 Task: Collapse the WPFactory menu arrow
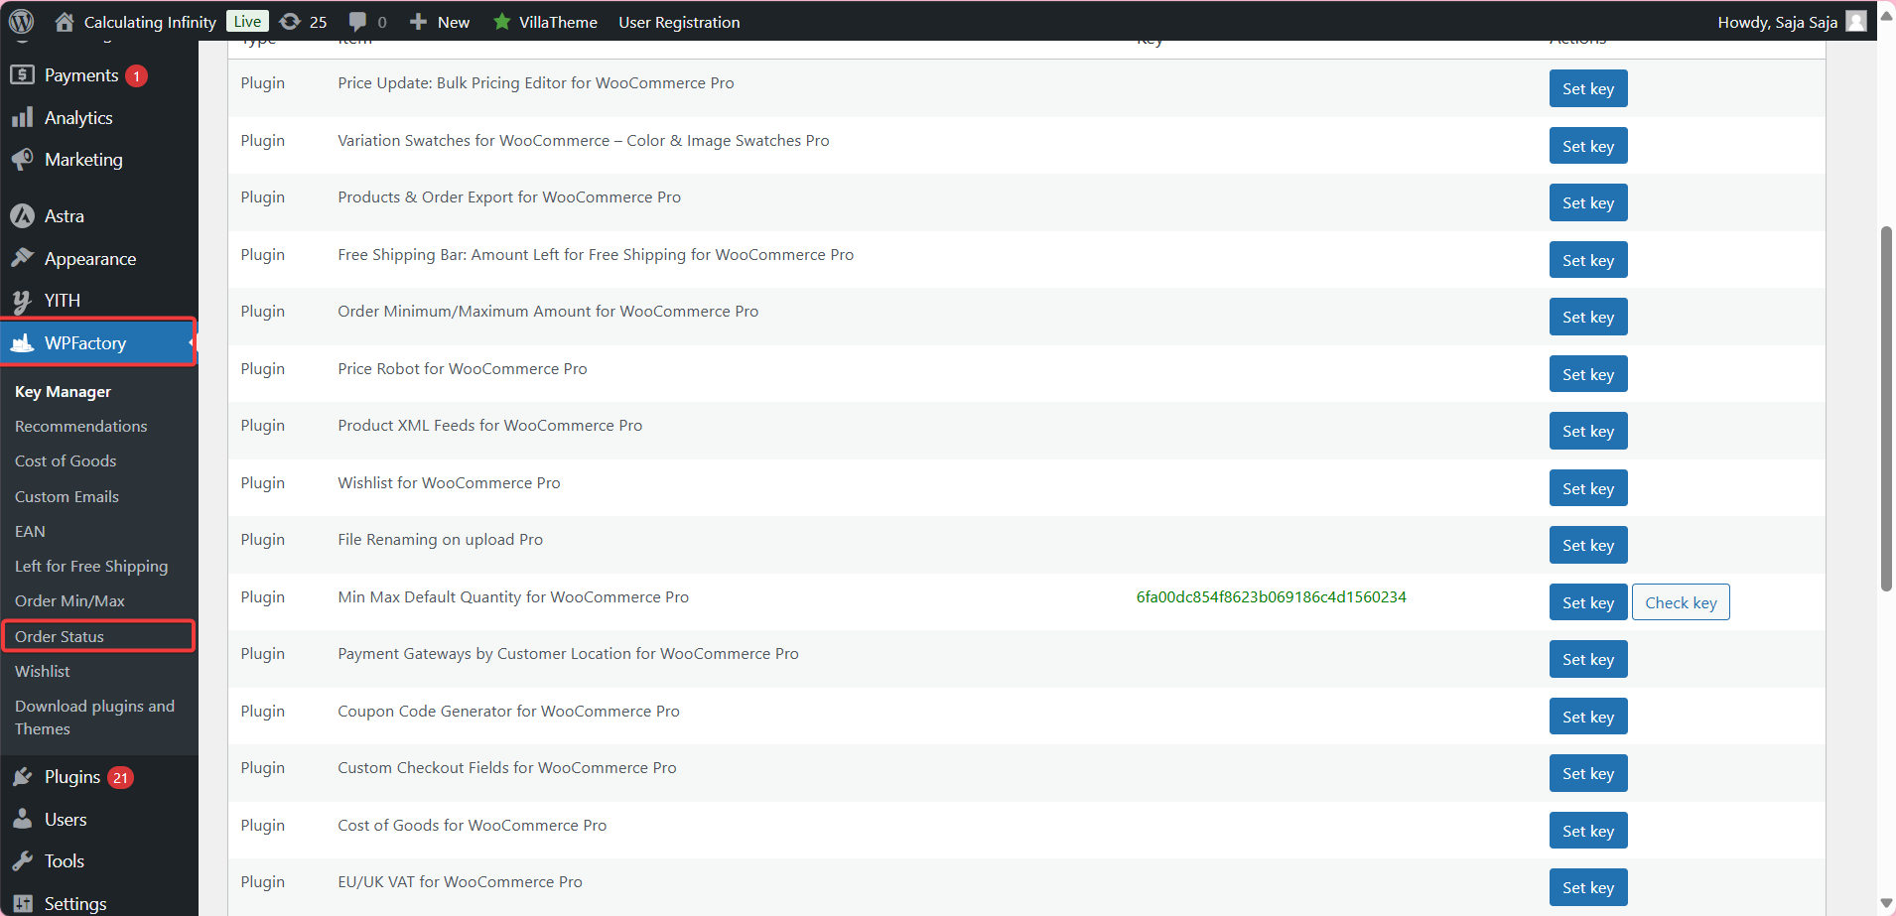(x=191, y=342)
